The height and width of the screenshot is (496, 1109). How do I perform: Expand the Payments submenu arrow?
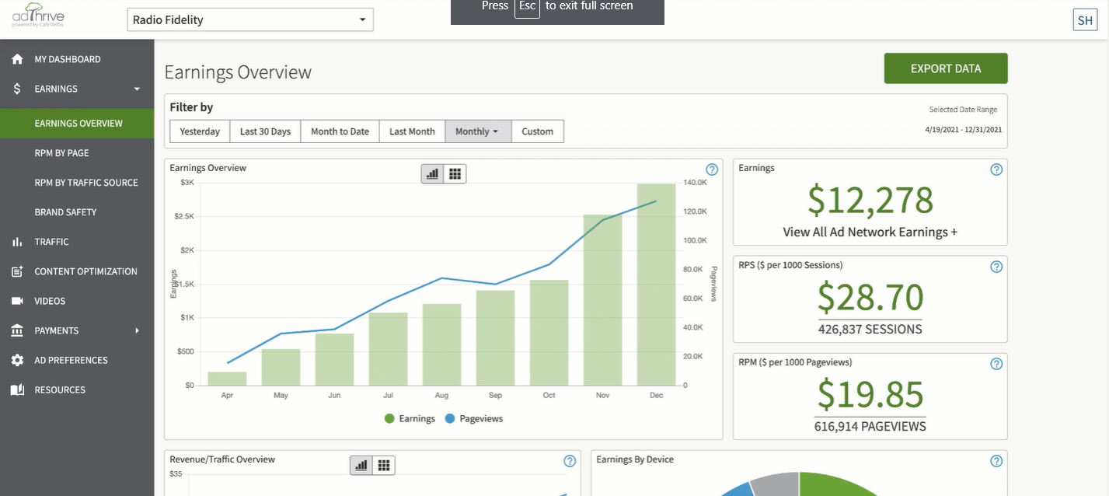[138, 330]
